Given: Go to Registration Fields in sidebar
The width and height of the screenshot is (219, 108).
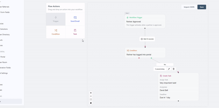Looking at the screenshot, I should [x=5, y=68].
